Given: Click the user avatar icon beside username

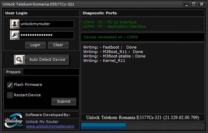Looking at the screenshot, I should point(15,24).
